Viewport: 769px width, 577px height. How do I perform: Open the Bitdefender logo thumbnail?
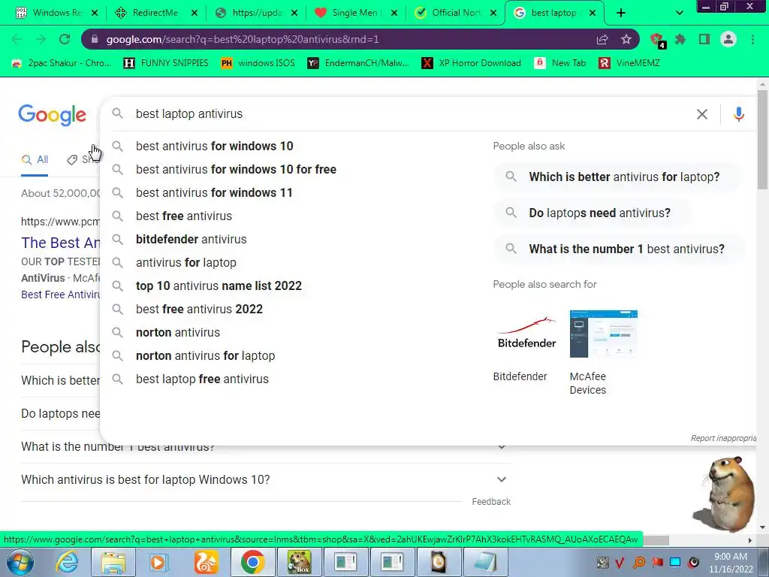coord(526,334)
